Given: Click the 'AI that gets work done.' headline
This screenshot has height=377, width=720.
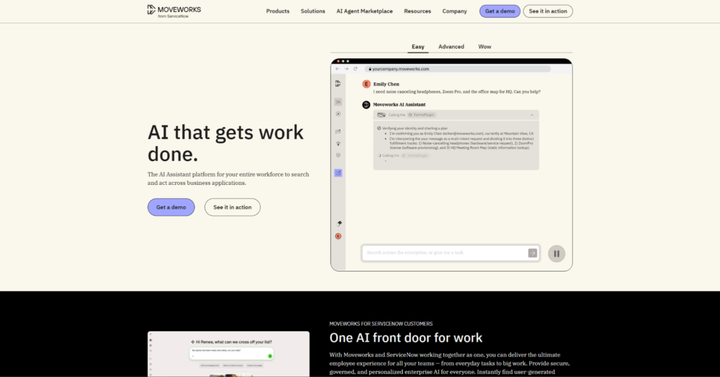Looking at the screenshot, I should click(226, 143).
